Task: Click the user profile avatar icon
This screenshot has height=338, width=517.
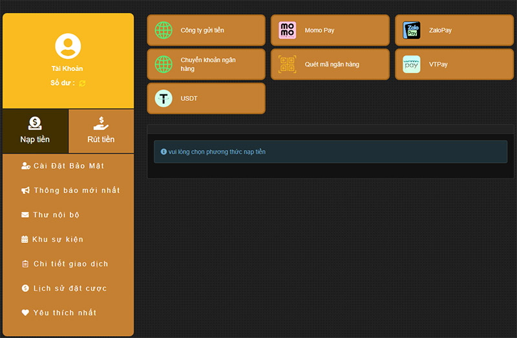Action: (68, 46)
